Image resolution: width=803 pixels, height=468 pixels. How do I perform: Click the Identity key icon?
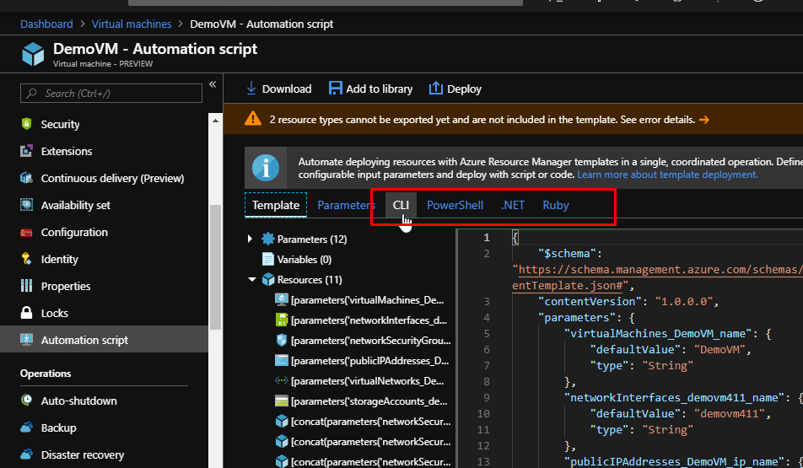(27, 259)
